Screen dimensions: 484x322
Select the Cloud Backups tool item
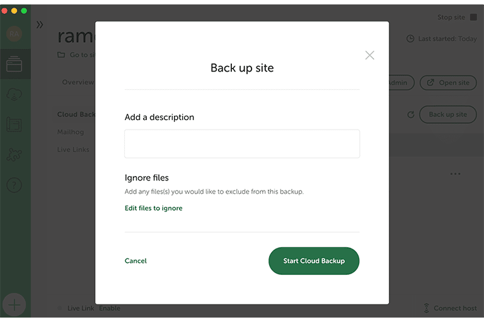76,114
